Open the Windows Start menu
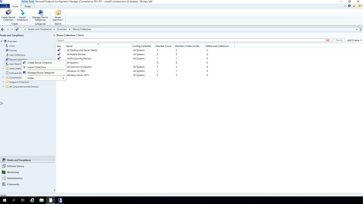363x204 pixels. [x=4, y=200]
